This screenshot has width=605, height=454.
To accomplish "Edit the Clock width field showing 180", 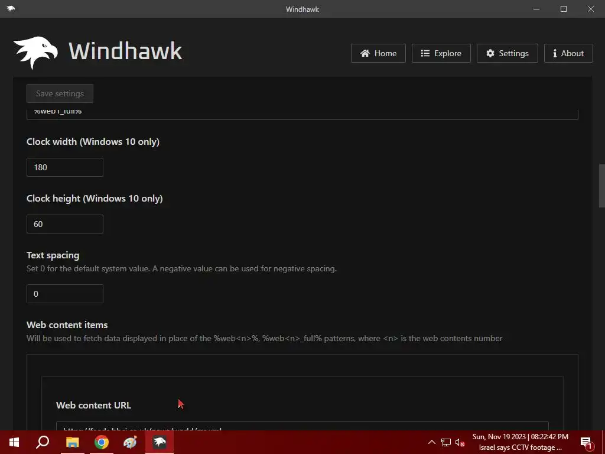I will 65,167.
